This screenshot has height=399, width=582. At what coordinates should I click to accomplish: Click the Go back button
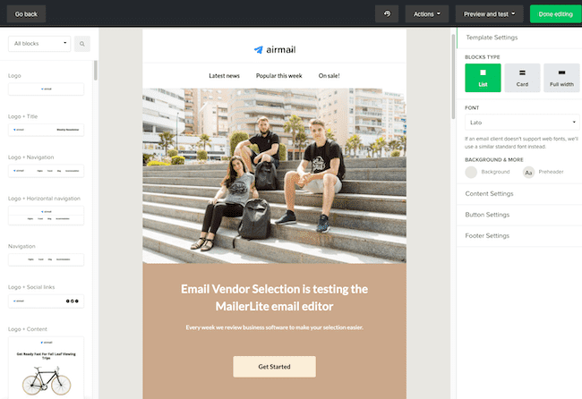point(26,14)
